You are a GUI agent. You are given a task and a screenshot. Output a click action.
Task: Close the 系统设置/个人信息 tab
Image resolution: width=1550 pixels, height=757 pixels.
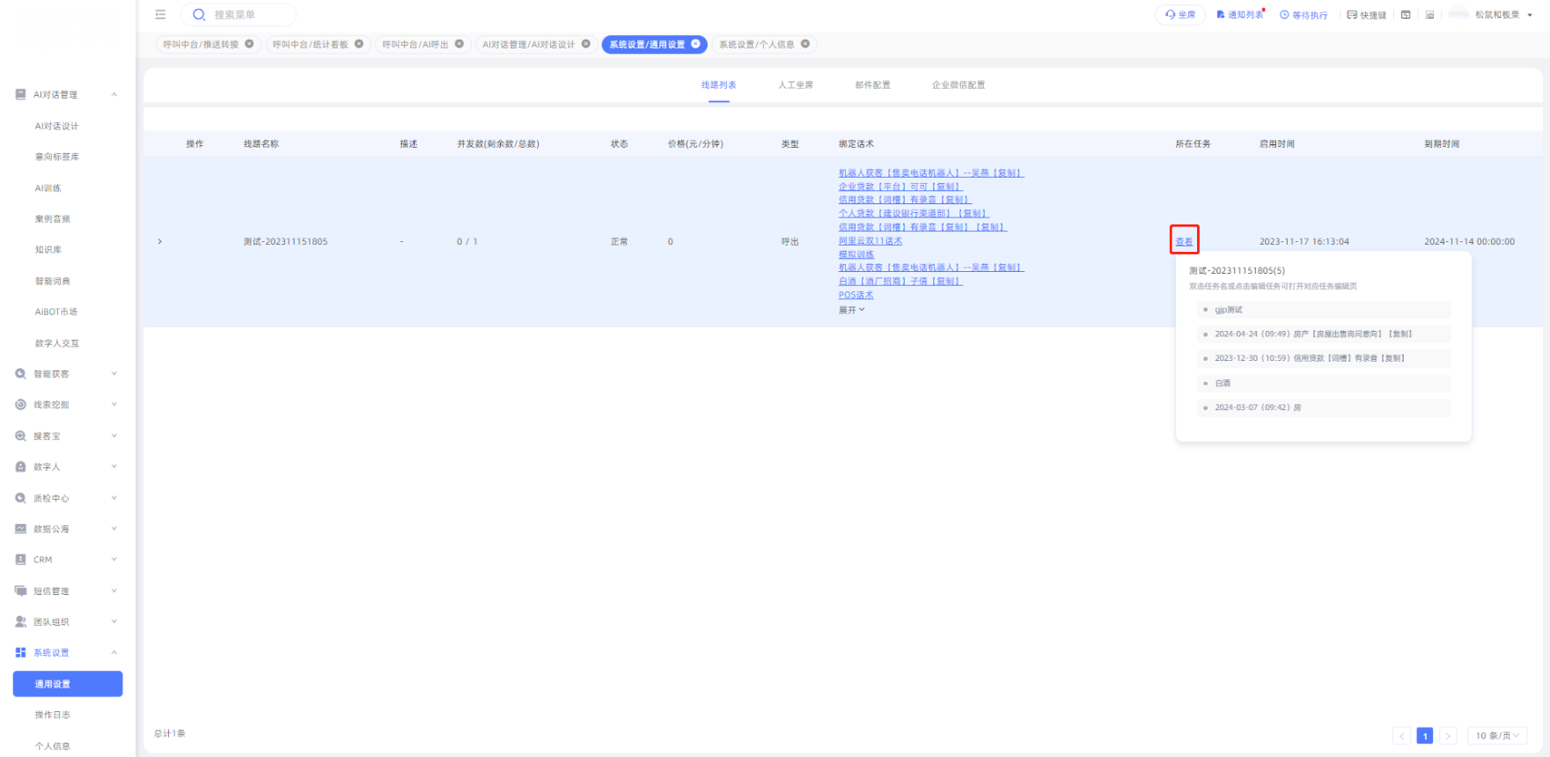804,44
